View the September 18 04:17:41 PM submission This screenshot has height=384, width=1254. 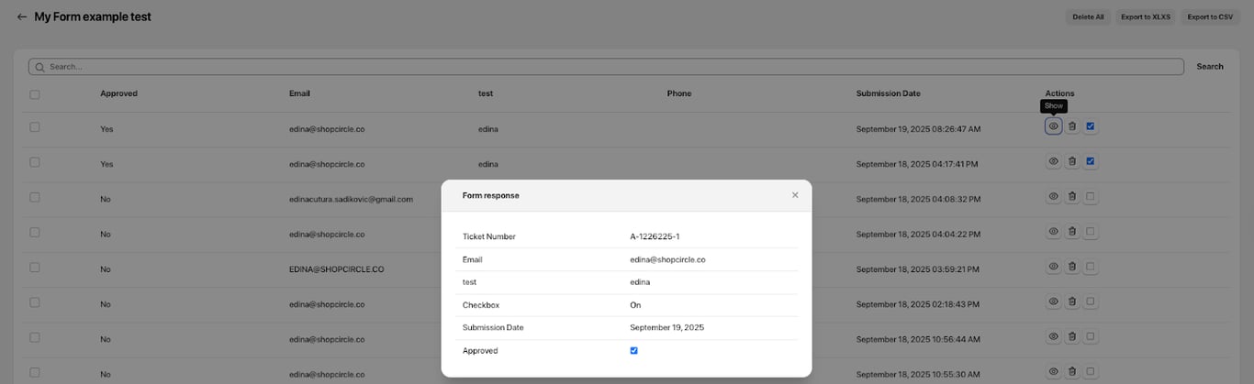pos(1054,161)
